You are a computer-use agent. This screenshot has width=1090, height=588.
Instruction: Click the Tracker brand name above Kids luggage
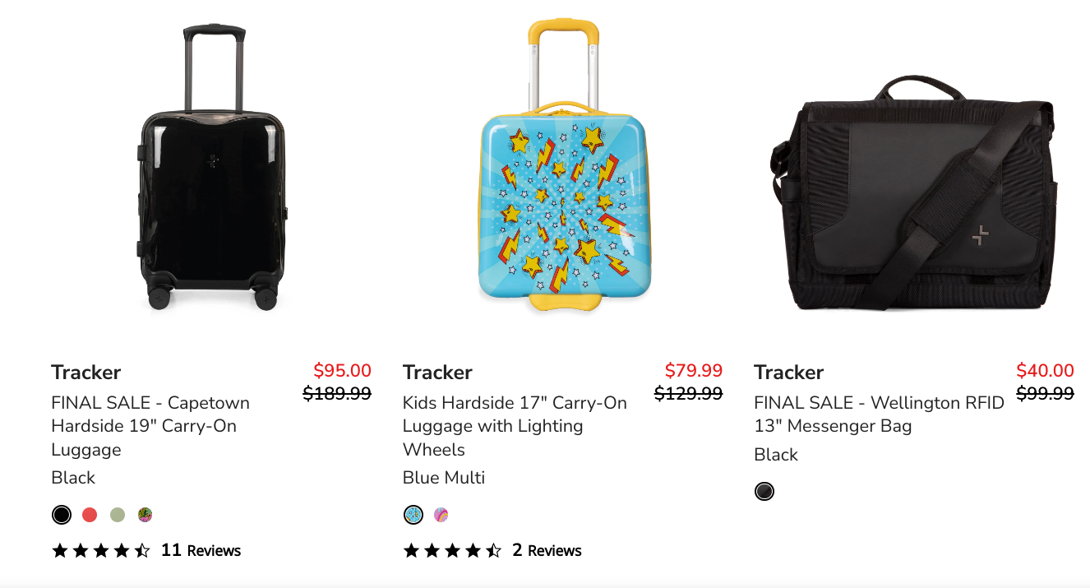[437, 373]
